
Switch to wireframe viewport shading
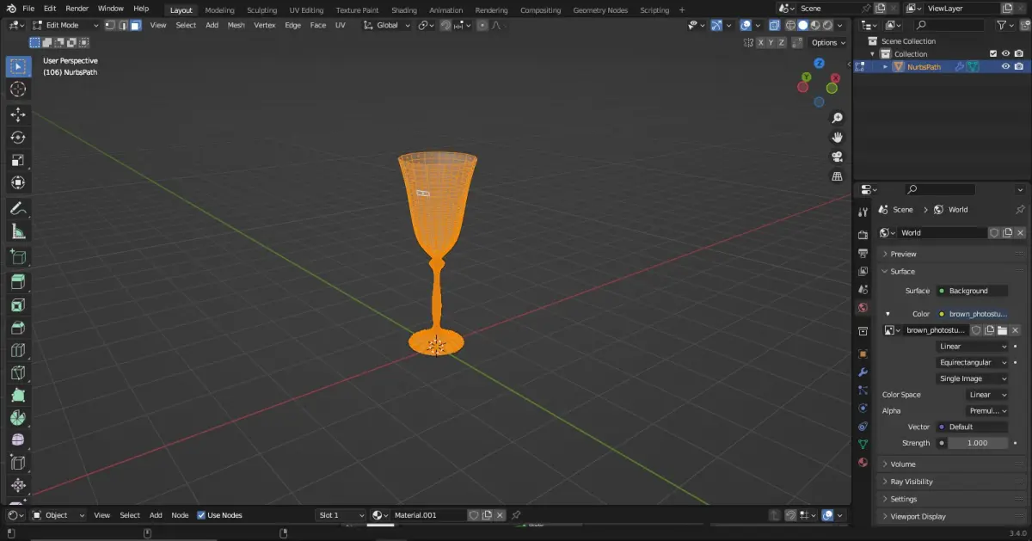[790, 25]
